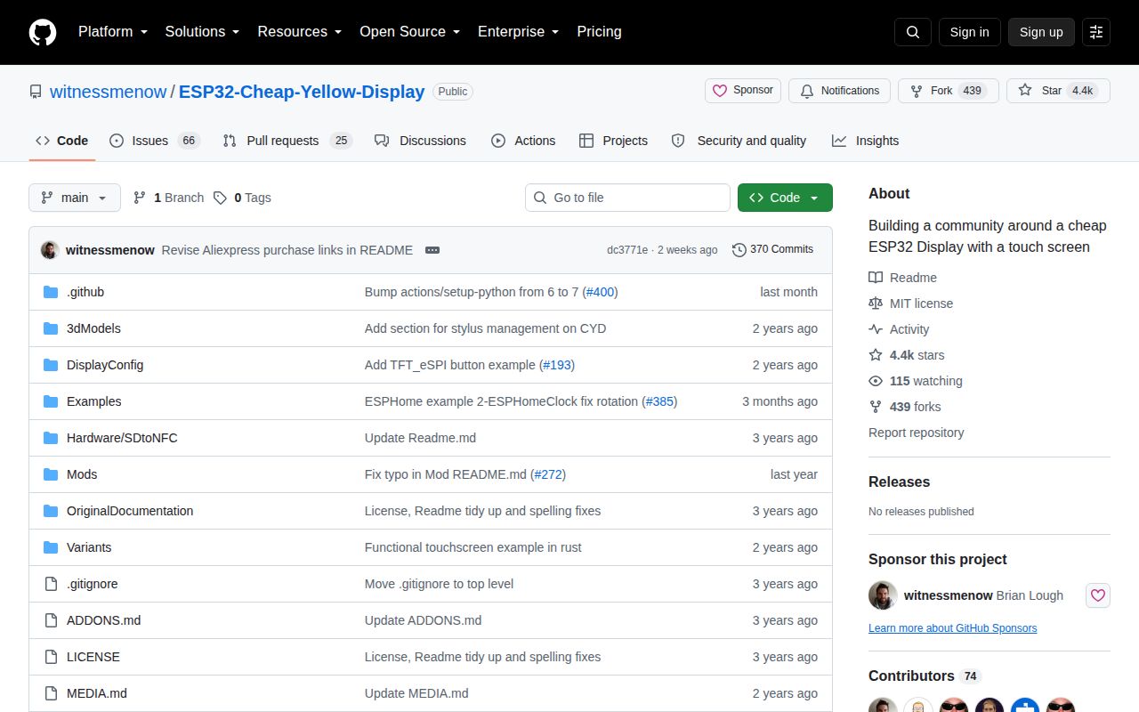
Task: Toggle Notifications bell for this repo
Action: 840,91
